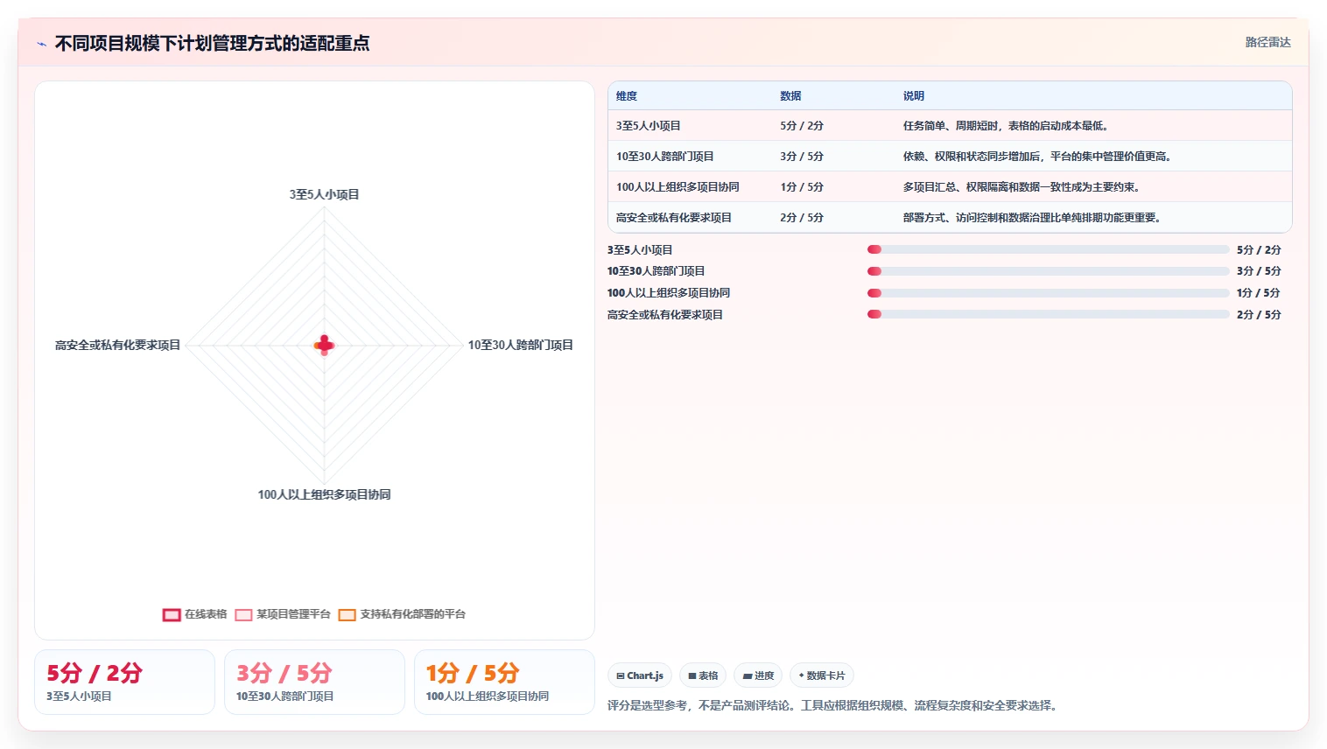Click progress bar for 3至5人小项目
This screenshot has width=1327, height=749.
click(1049, 249)
